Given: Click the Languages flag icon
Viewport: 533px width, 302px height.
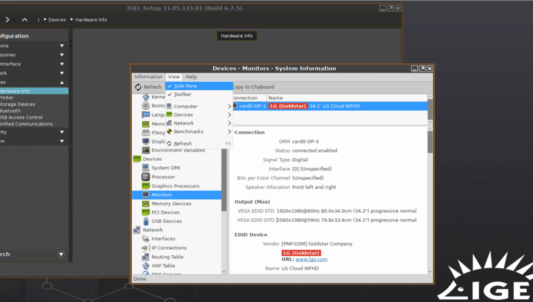Looking at the screenshot, I should pos(145,114).
